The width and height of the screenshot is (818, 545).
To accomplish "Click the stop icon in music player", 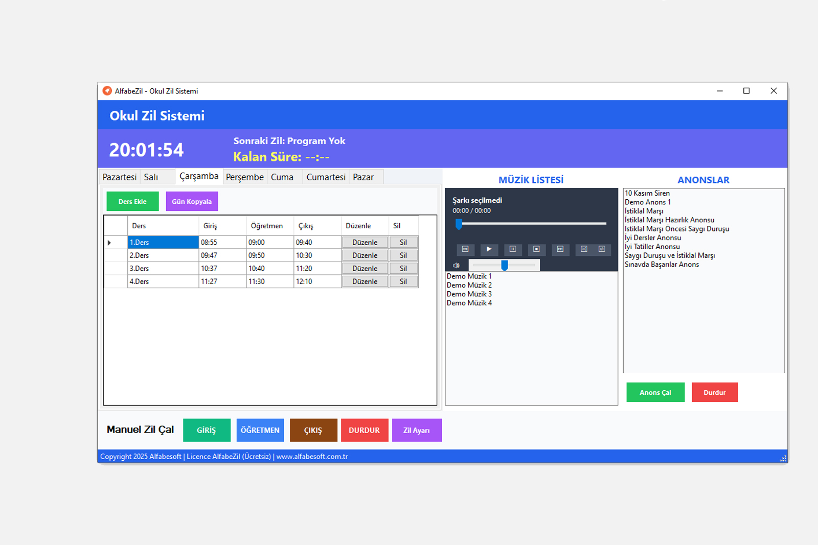I will pyautogui.click(x=536, y=249).
